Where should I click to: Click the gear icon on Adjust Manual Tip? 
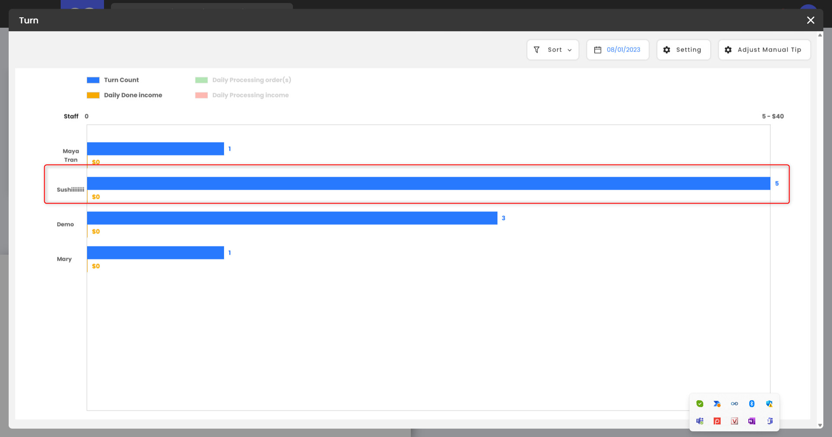[x=728, y=50]
